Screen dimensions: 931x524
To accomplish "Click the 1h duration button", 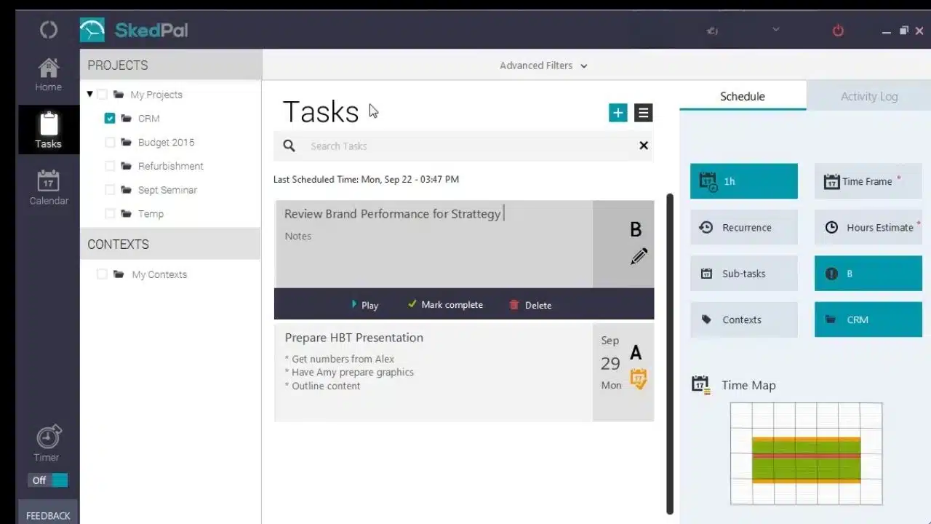I will tap(744, 181).
